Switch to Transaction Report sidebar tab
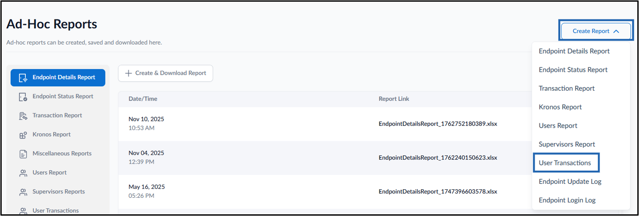 point(58,115)
